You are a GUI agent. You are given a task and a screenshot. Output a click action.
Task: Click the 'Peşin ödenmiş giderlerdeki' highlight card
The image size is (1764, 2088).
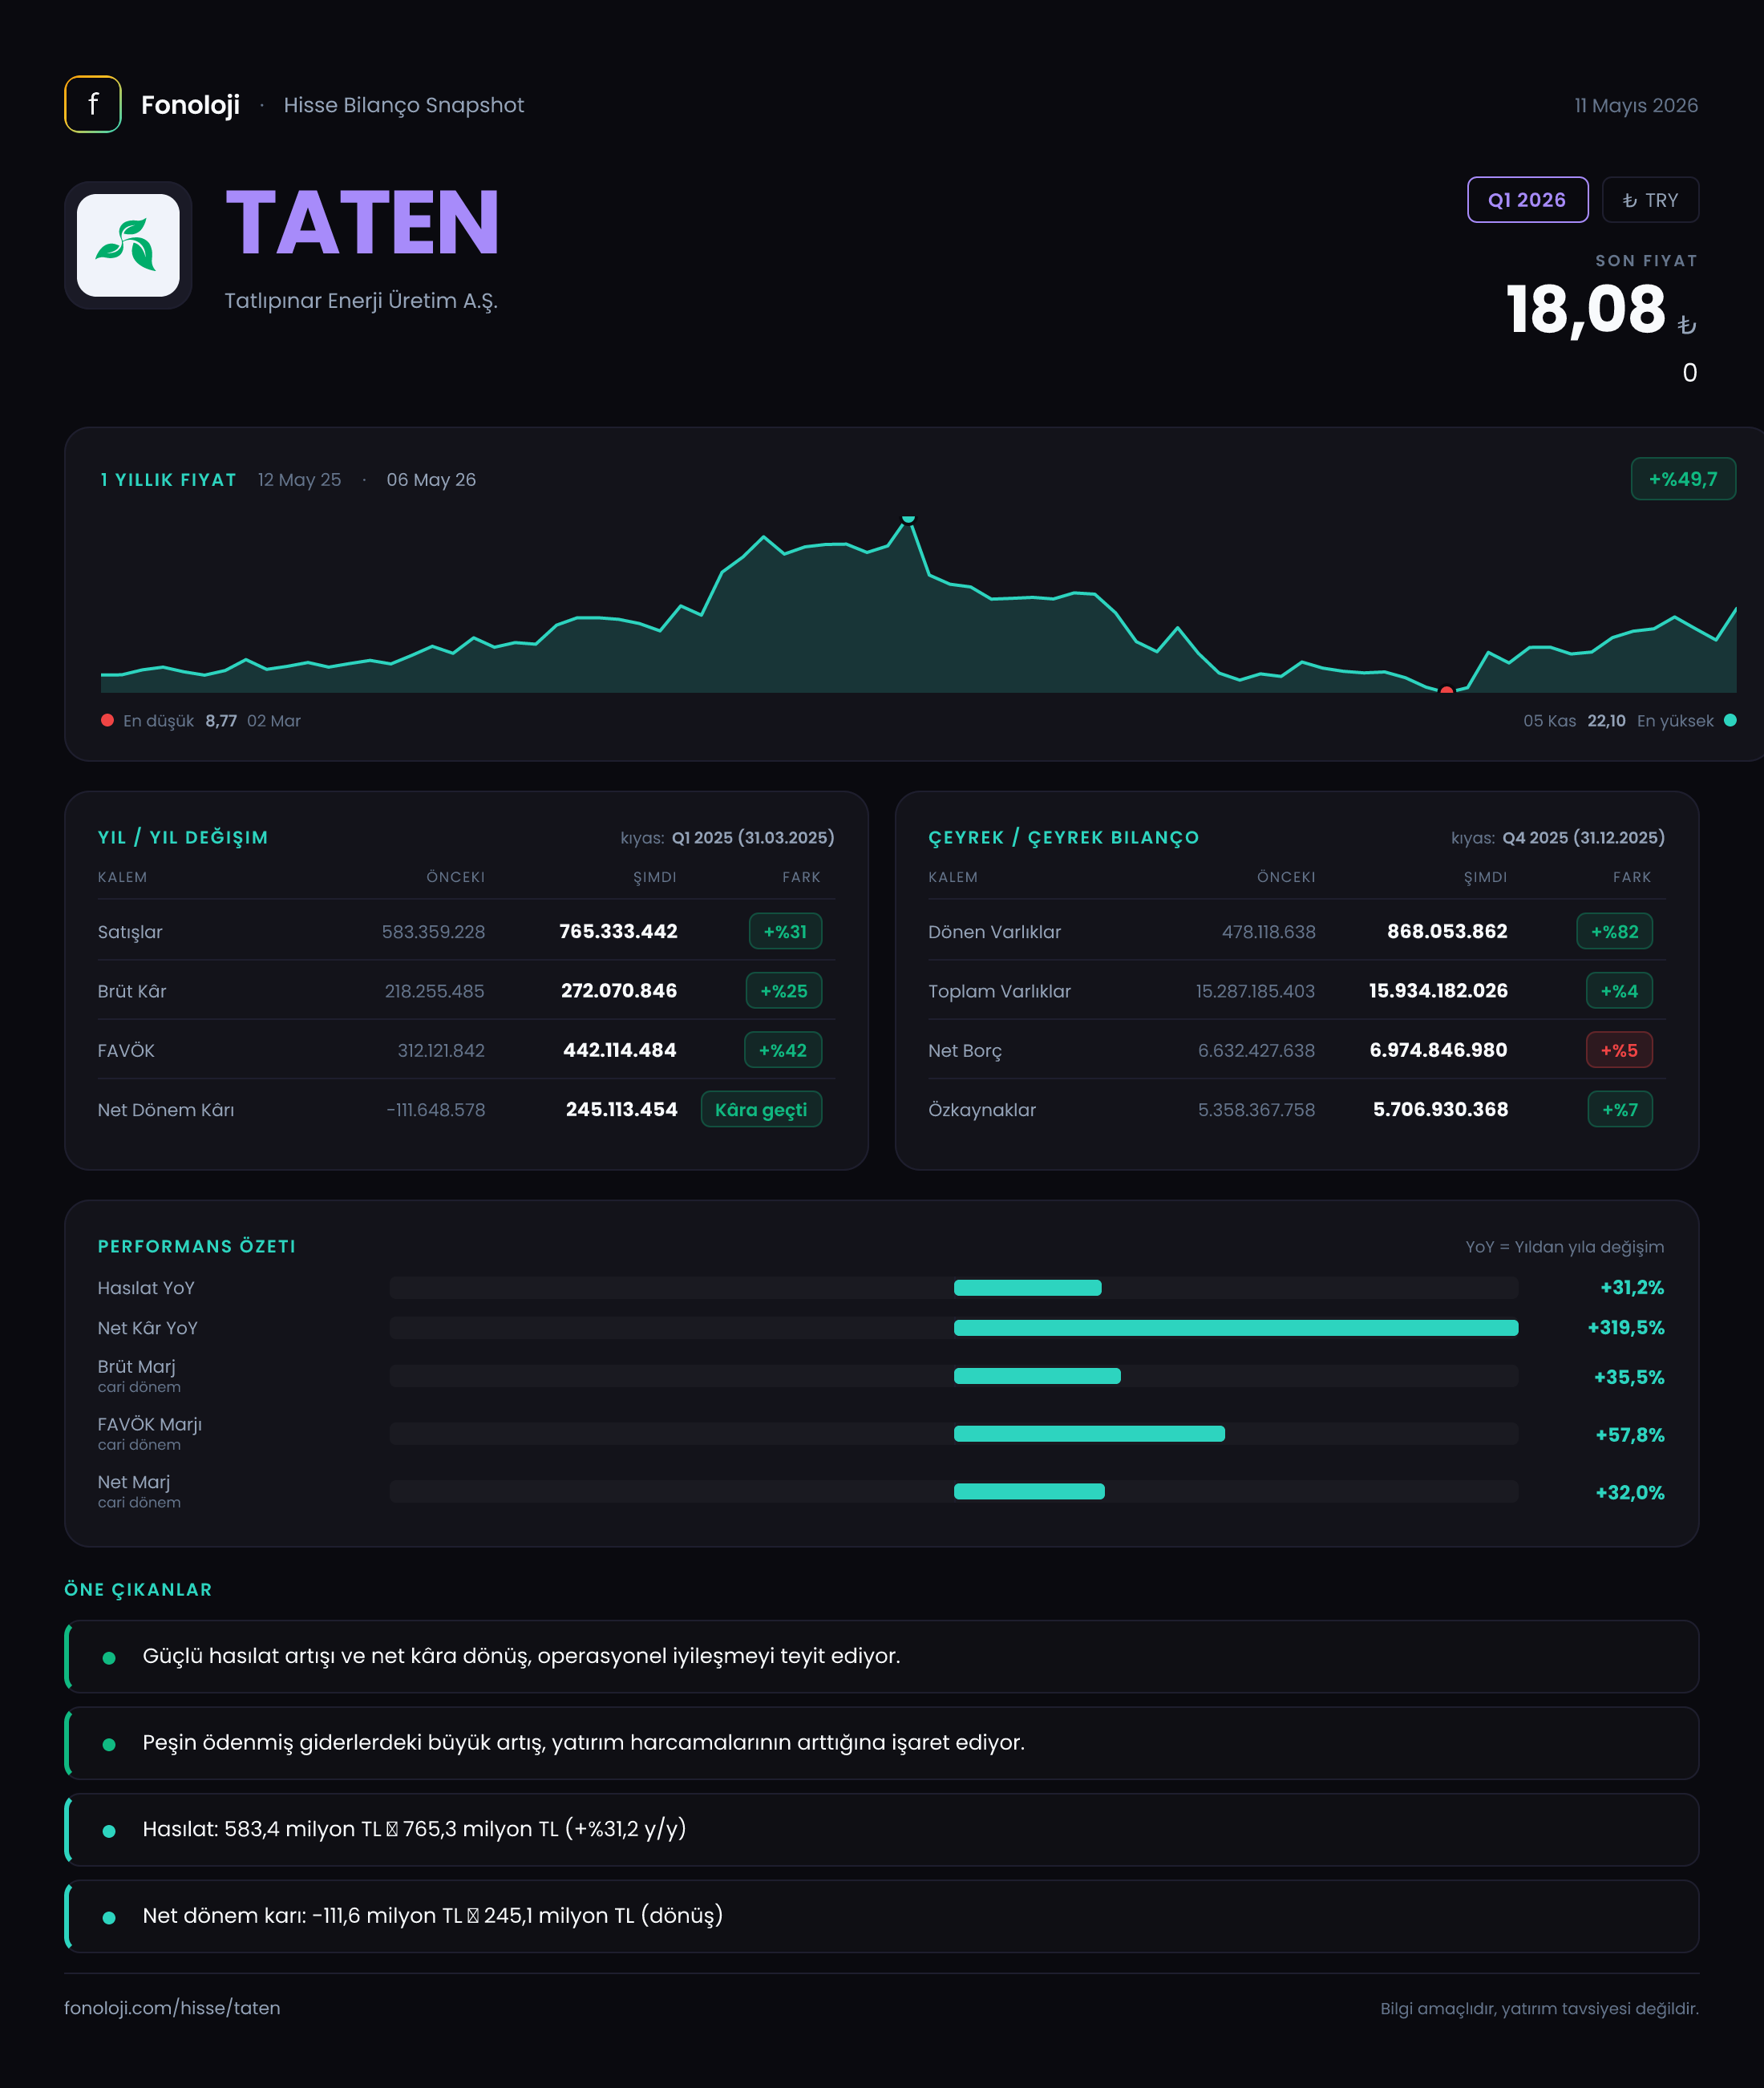point(882,1743)
